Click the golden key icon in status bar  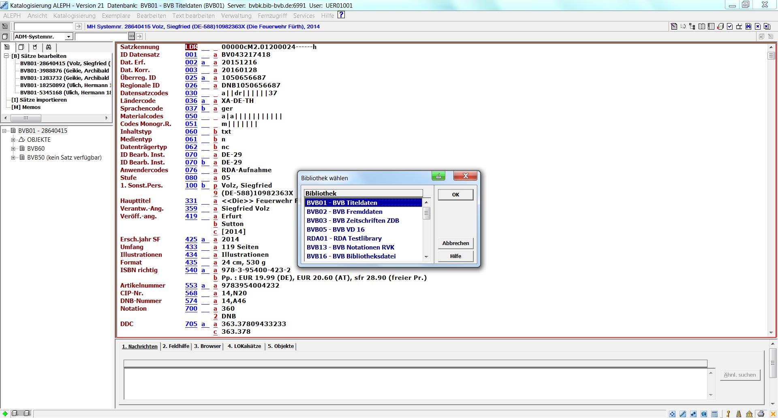point(728,414)
